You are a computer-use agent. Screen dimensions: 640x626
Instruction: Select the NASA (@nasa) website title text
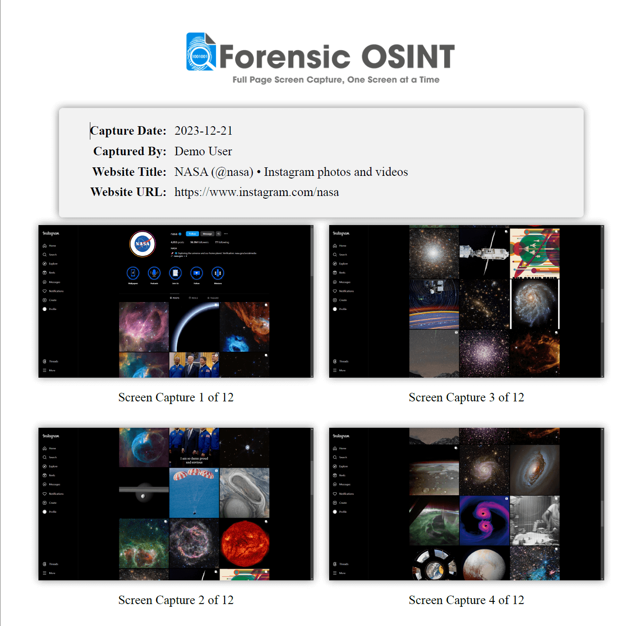coord(291,172)
